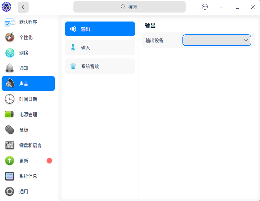The width and height of the screenshot is (260, 201).
Task: Click the 声音 speaker icon in sidebar
Action: 10,83
